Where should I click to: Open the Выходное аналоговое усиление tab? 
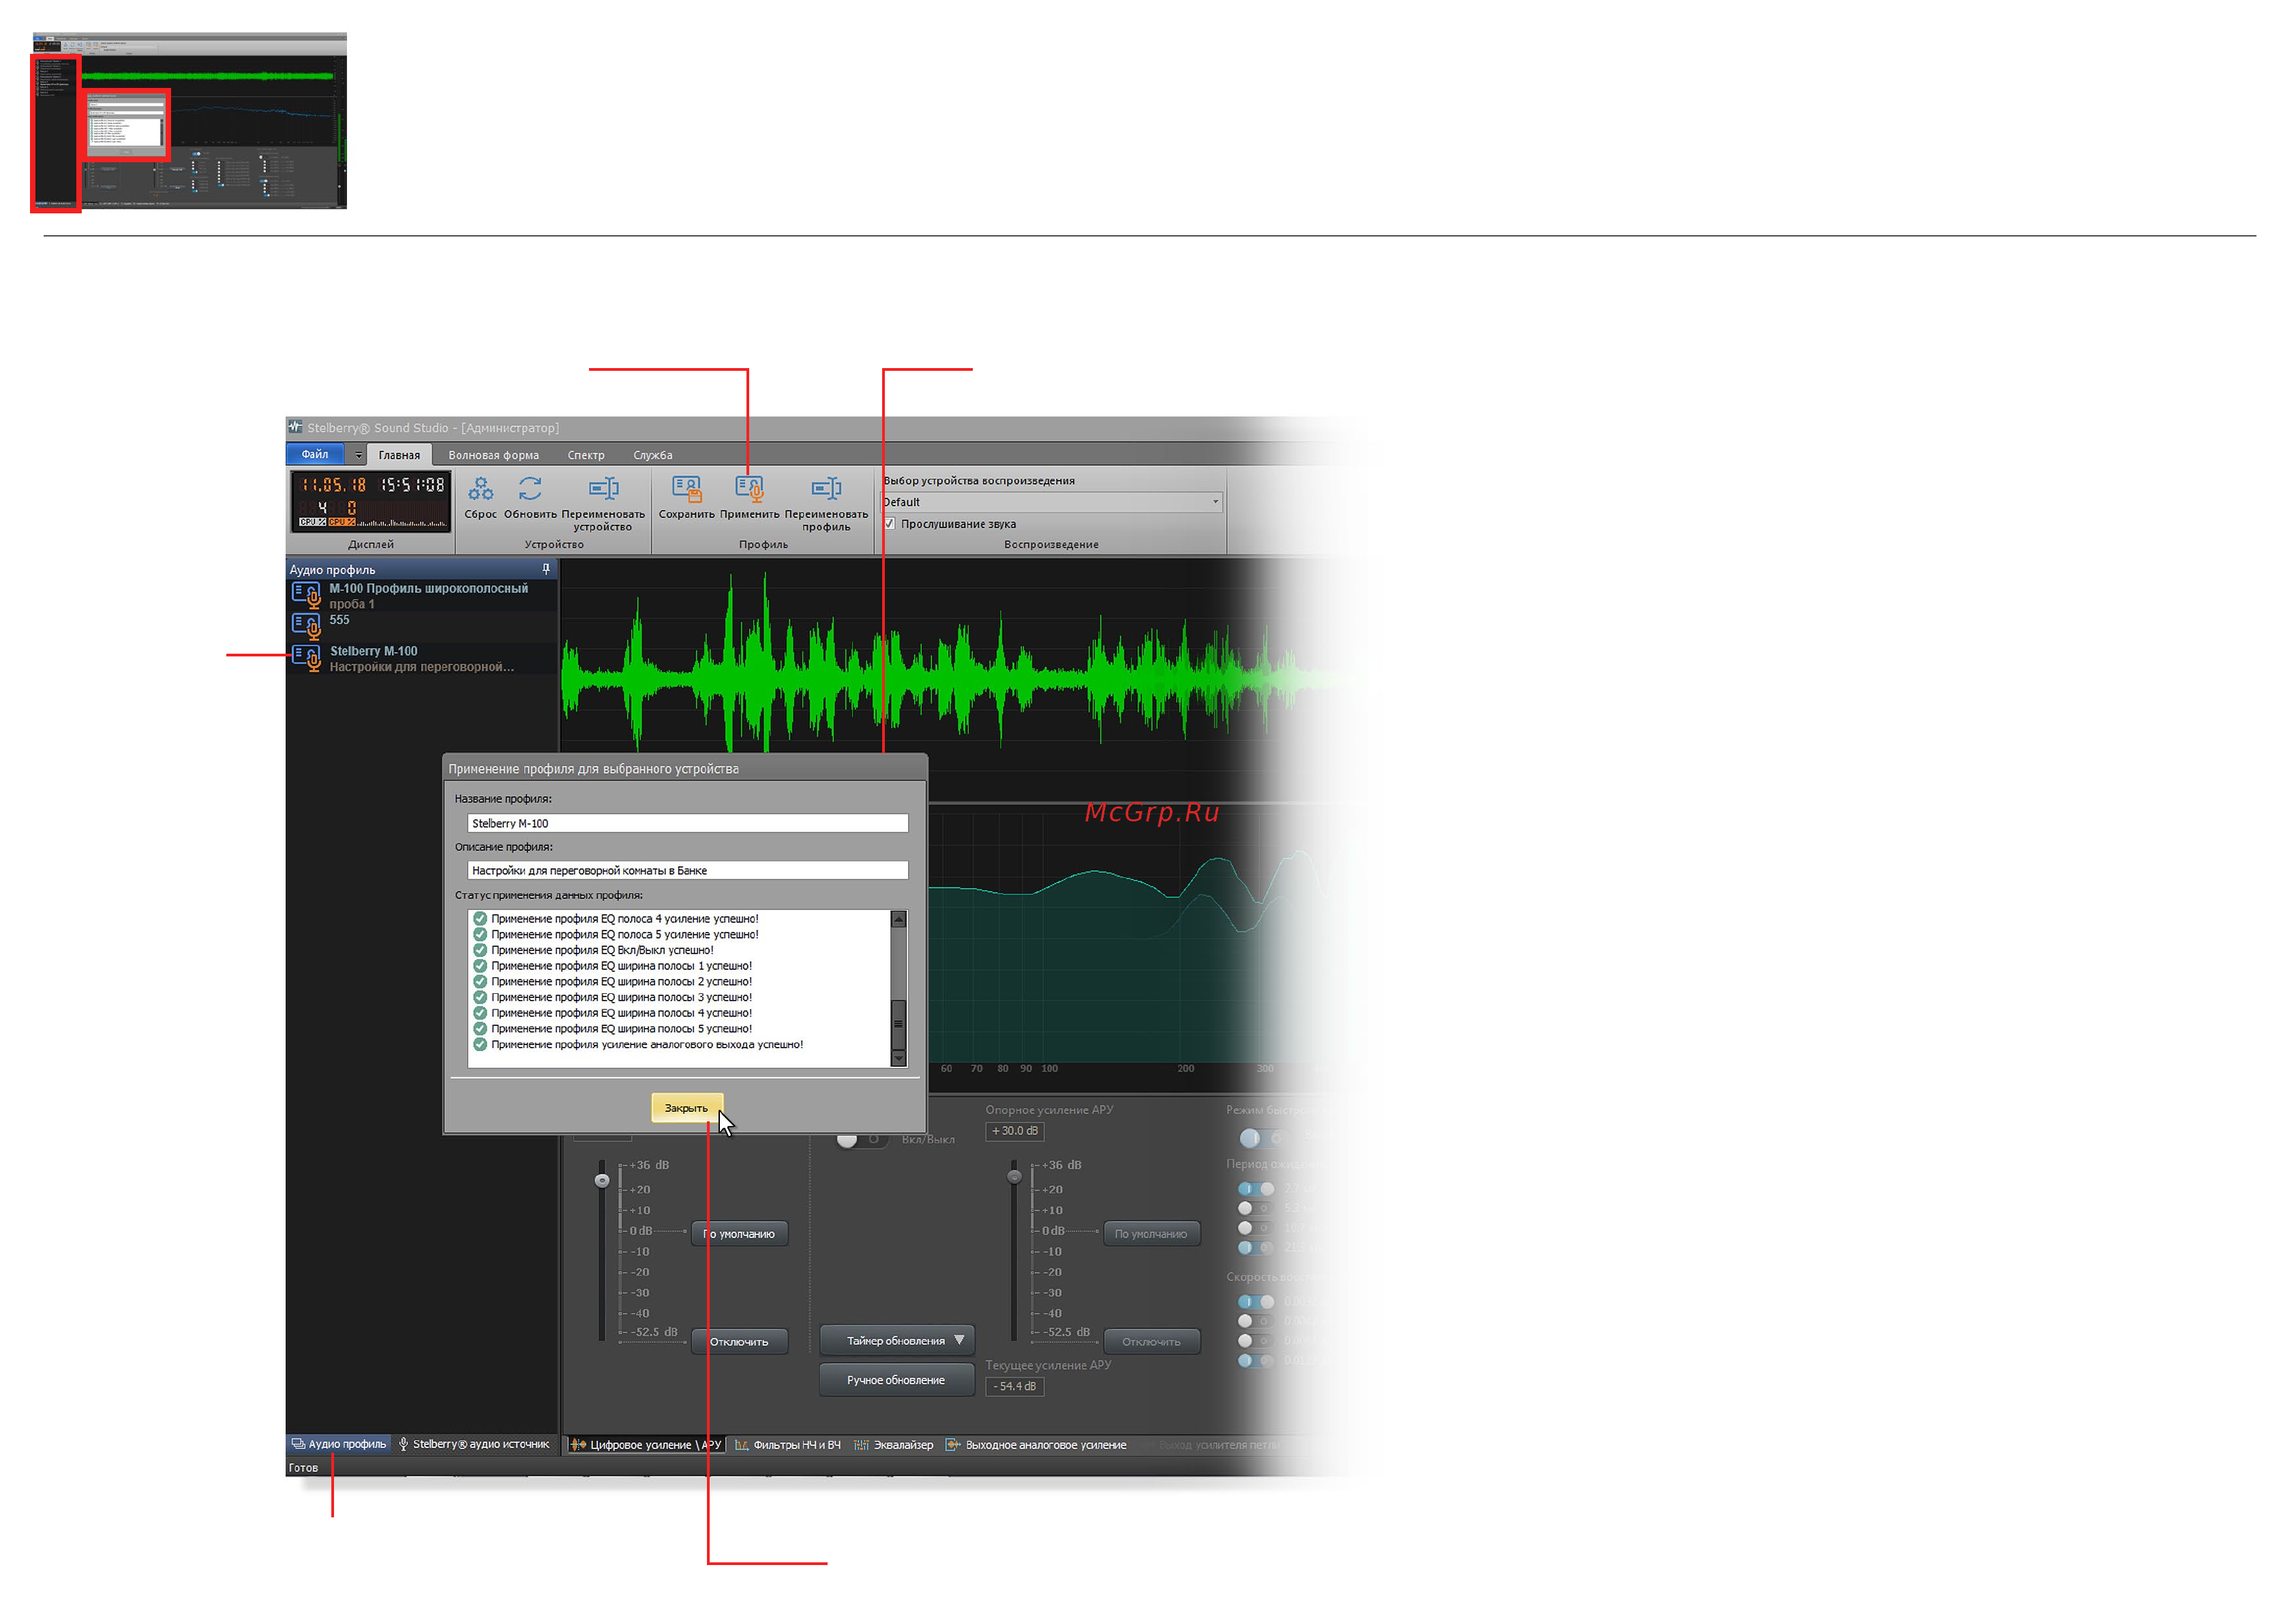1036,1444
